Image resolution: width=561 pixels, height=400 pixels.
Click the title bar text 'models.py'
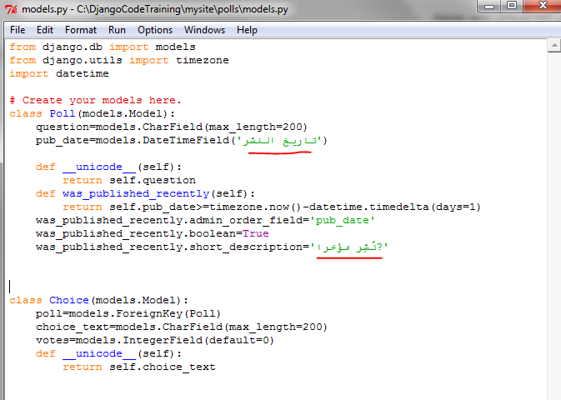pos(44,9)
